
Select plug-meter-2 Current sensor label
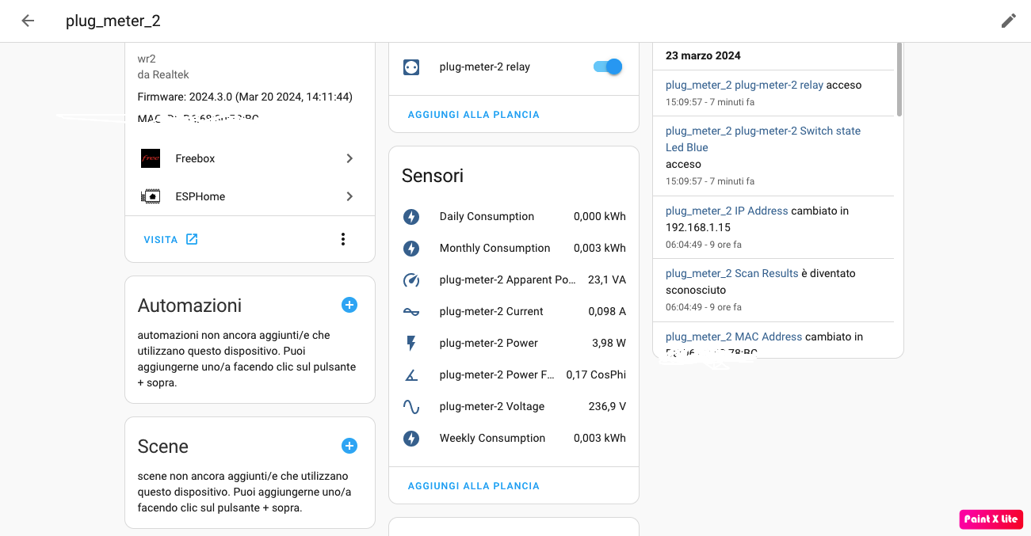pyautogui.click(x=491, y=311)
